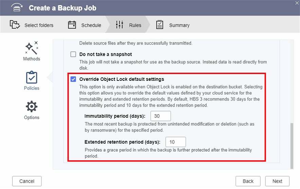Go to the Schedule step tab
Screen dimensions: 300x189
pyautogui.click(x=91, y=25)
